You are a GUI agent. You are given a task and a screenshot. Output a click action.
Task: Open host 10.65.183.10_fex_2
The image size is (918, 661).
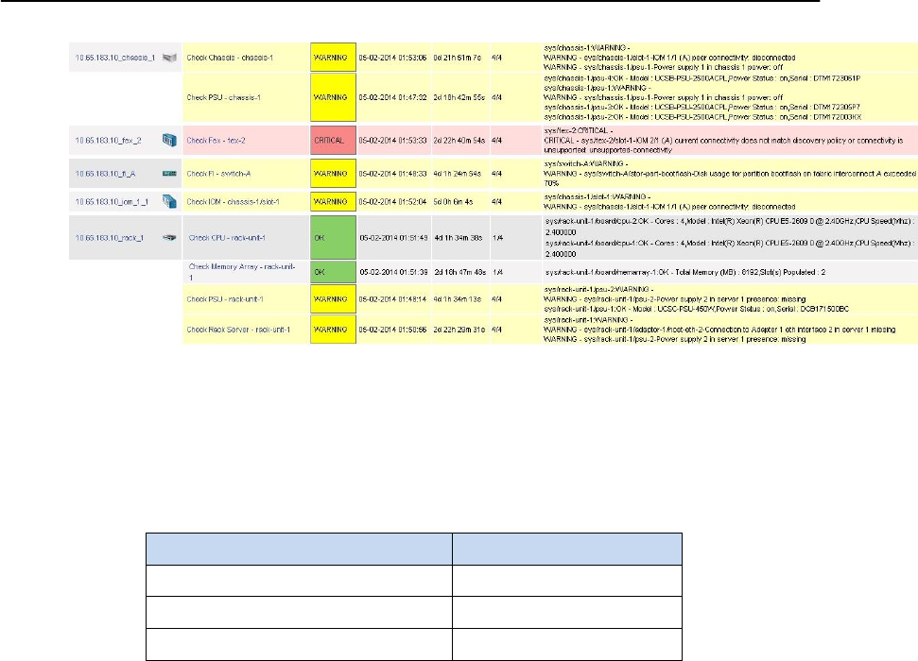tap(109, 141)
